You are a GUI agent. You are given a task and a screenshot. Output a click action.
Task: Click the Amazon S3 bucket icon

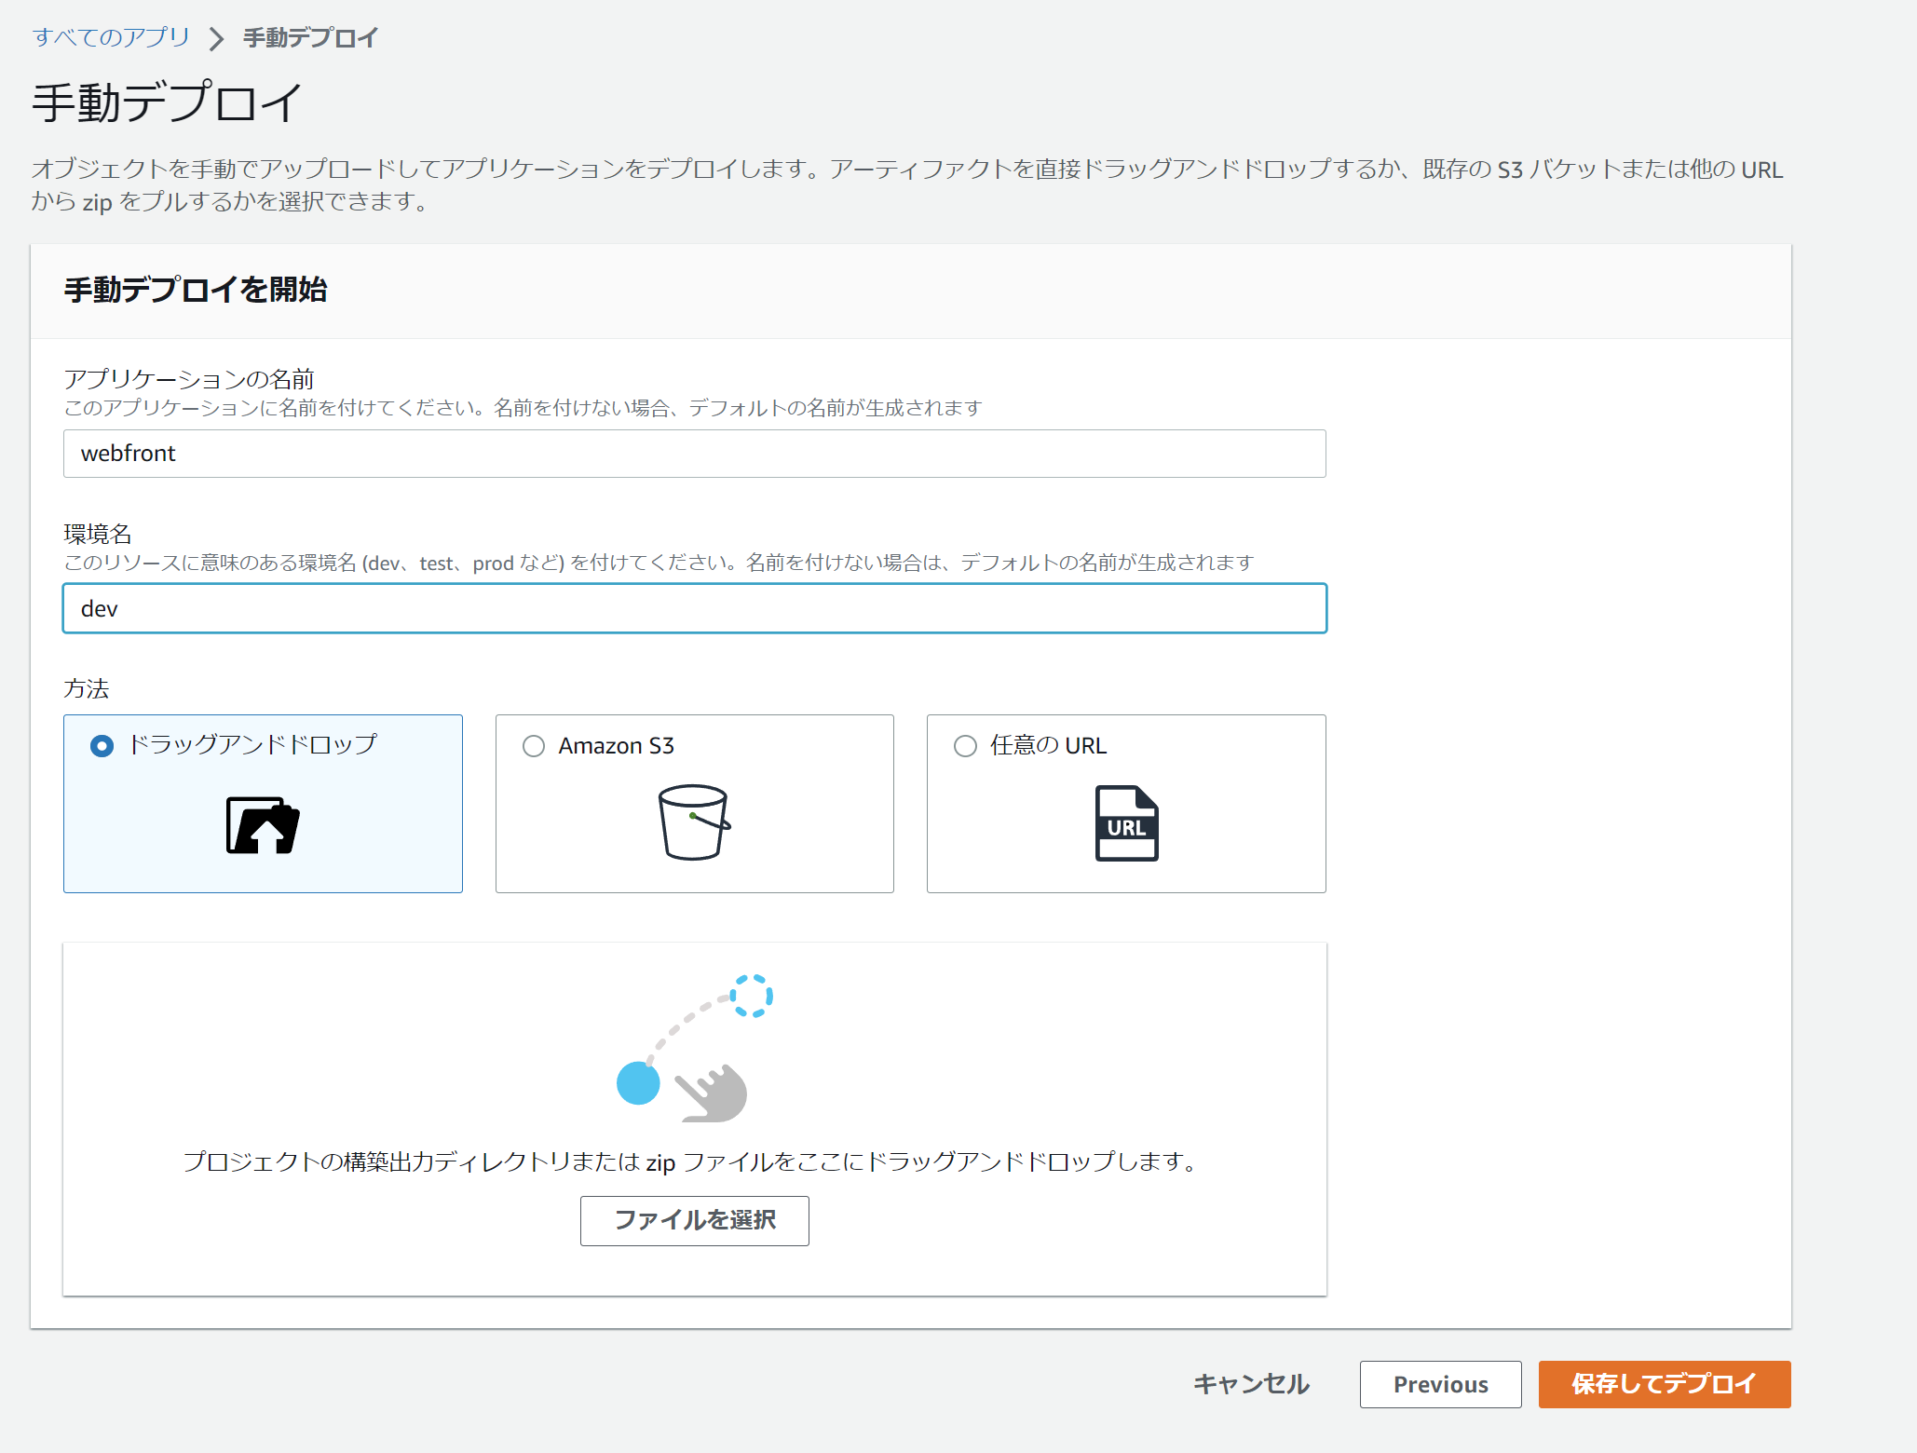(x=694, y=822)
